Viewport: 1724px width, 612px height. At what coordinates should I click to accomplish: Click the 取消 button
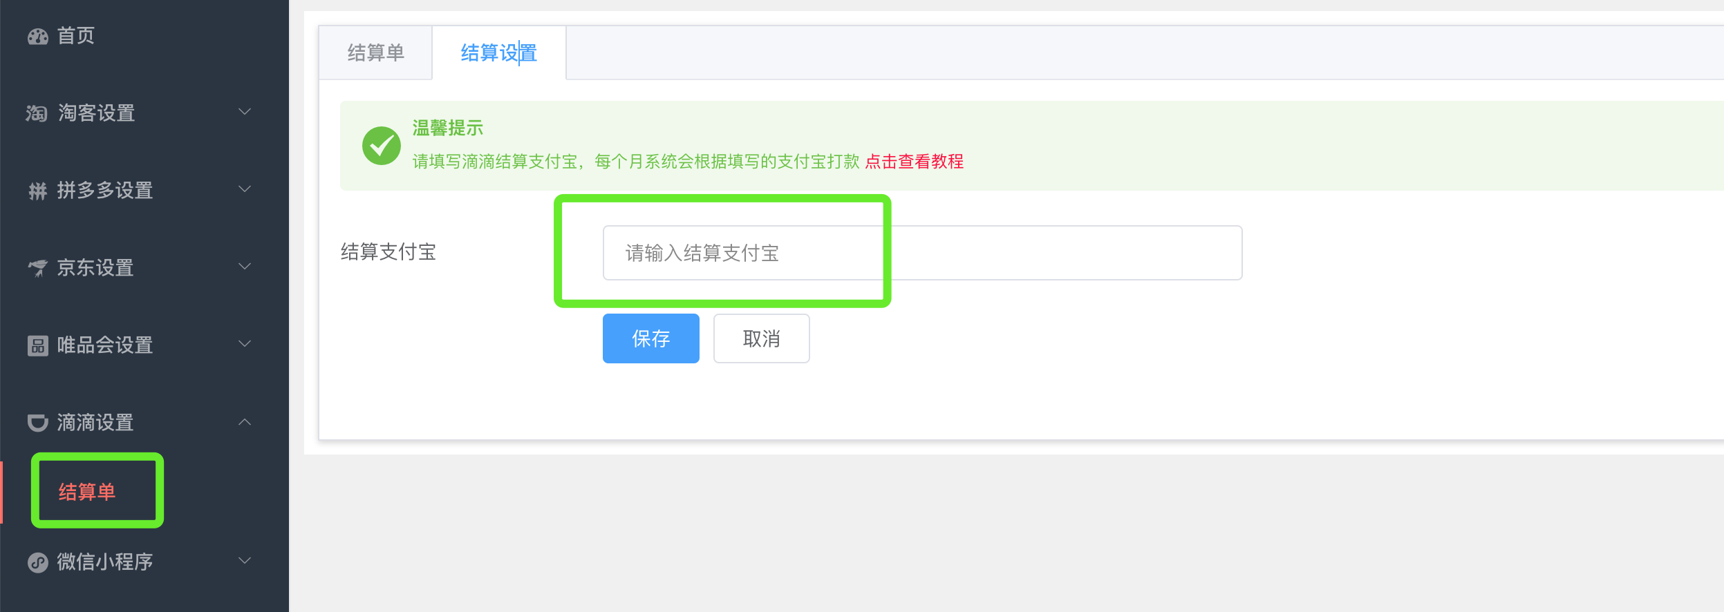(x=762, y=338)
